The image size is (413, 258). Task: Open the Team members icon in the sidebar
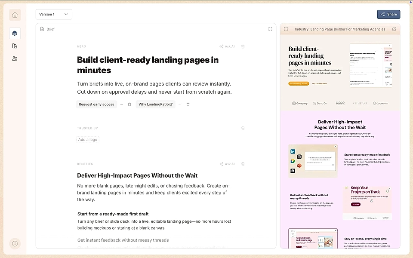15,58
